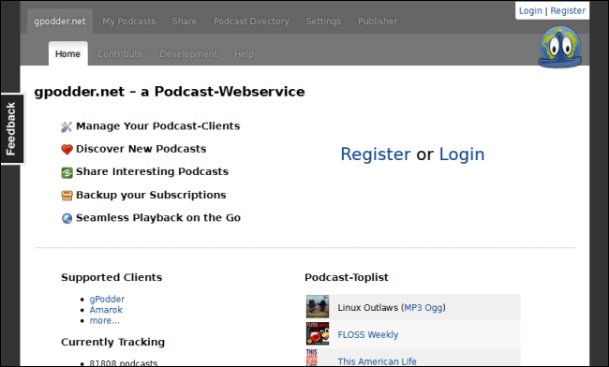Click the Register link in the top-right corner box

point(568,11)
